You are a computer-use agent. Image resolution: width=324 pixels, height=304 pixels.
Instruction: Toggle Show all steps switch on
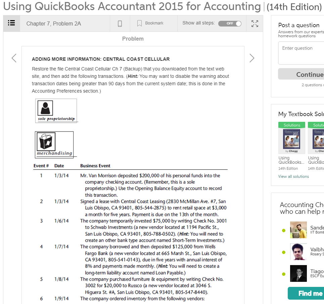(230, 23)
